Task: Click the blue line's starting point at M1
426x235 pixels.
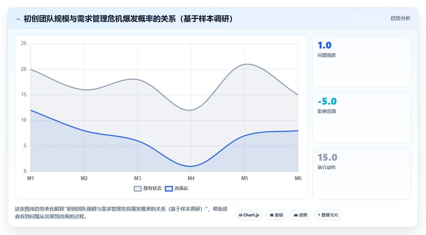Action: point(31,110)
